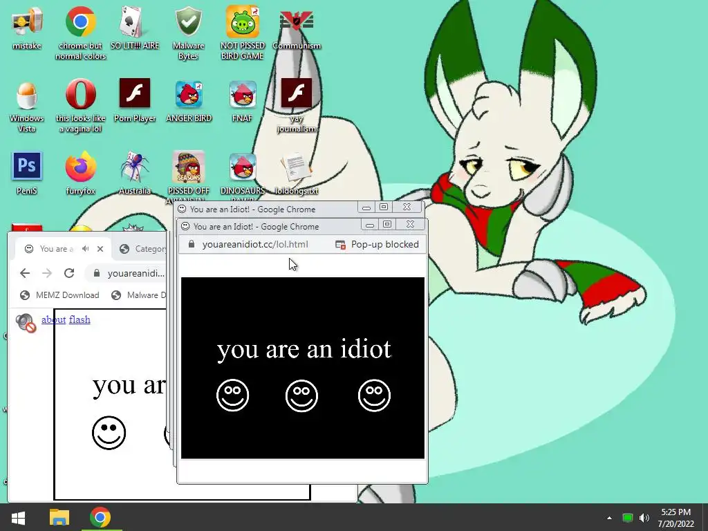The image size is (708, 531).
Task: Click the right smiley face in black popup
Action: pos(374,395)
